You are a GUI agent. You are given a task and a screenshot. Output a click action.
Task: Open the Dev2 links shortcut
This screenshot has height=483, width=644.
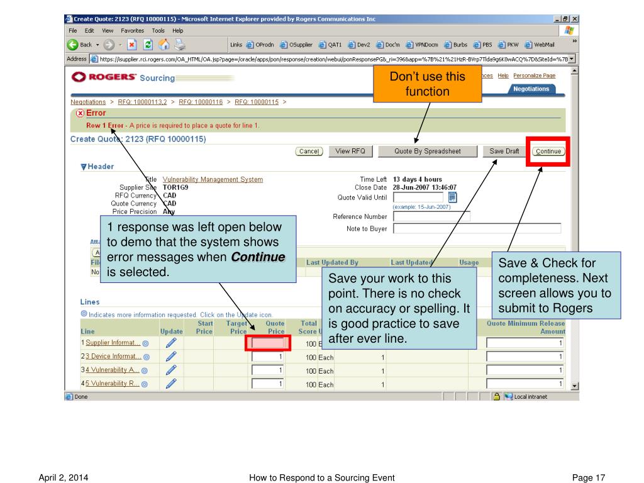(359, 45)
